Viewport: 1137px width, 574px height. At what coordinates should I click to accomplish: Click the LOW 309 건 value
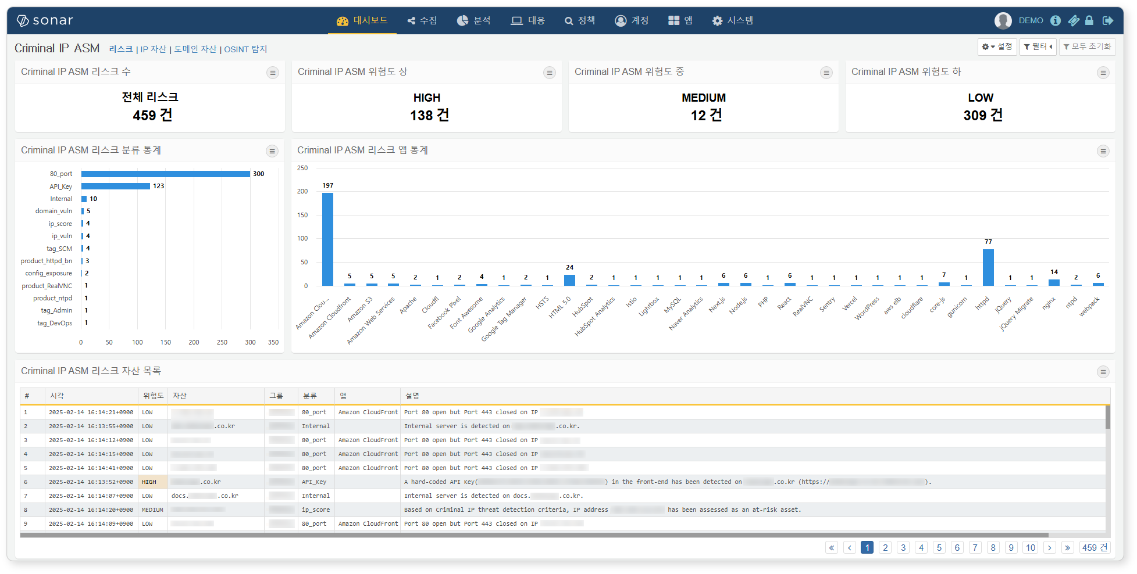tap(983, 115)
